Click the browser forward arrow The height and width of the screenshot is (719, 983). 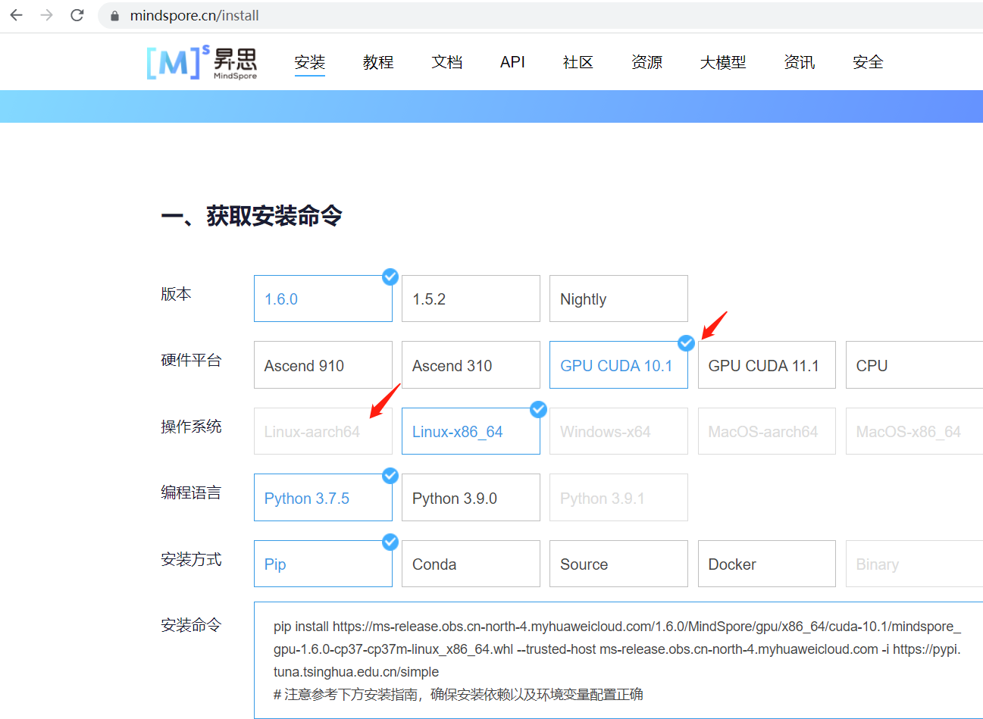click(x=47, y=15)
